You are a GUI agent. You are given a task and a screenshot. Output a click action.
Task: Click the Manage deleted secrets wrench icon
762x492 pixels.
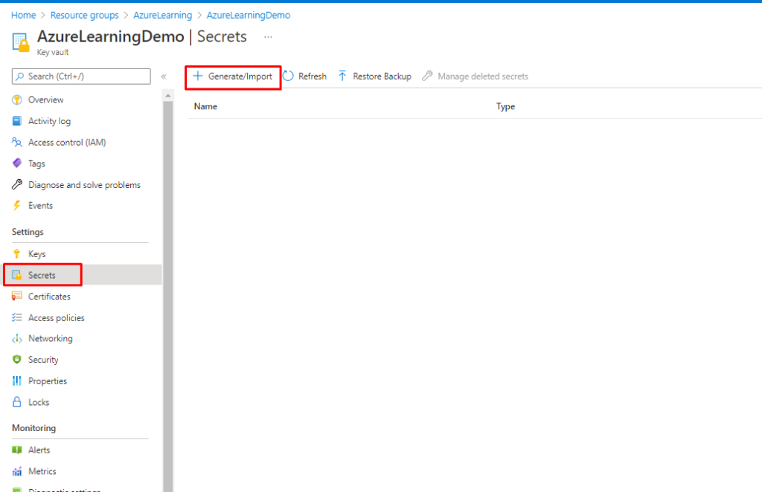tap(427, 76)
